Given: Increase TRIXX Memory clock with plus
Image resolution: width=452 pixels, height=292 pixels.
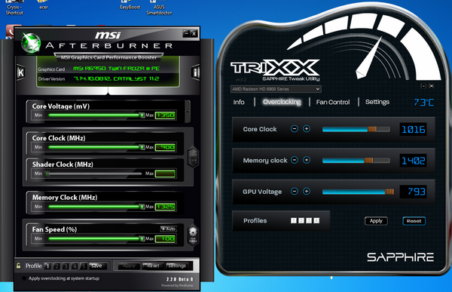Looking at the screenshot, I should (307, 160).
